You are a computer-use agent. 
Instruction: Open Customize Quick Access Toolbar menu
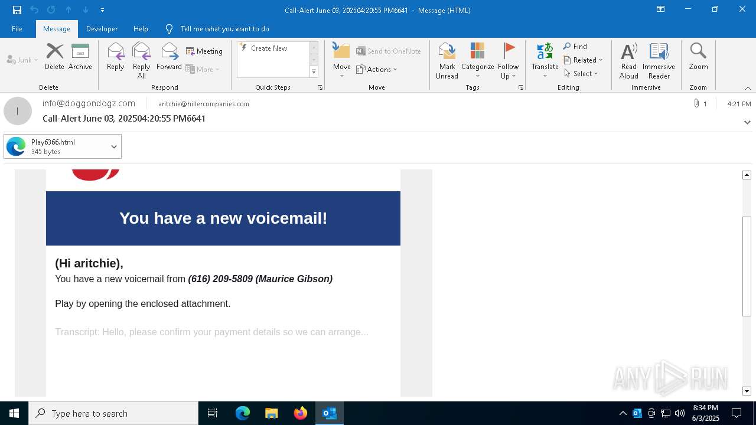pyautogui.click(x=102, y=10)
